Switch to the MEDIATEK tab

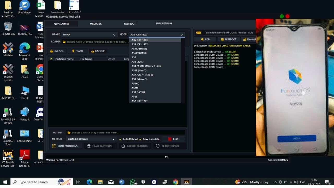point(96,23)
